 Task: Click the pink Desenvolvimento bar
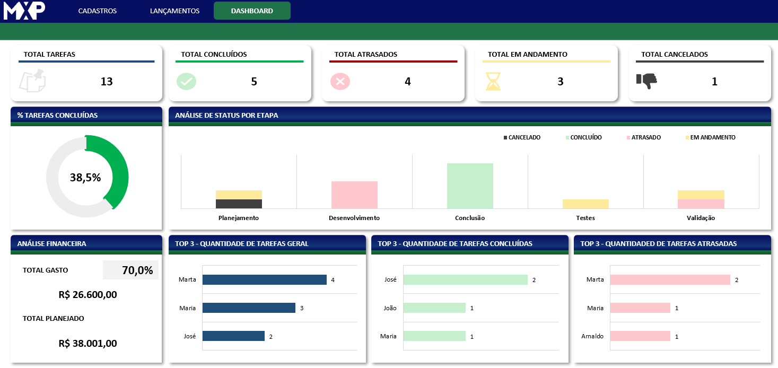pos(354,195)
